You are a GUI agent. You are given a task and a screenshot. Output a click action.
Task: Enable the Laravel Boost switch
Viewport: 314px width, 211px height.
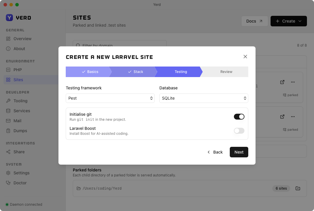click(x=239, y=131)
